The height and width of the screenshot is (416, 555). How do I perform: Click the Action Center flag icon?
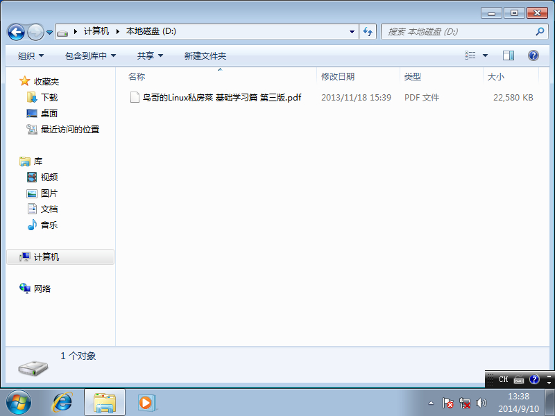coord(447,403)
